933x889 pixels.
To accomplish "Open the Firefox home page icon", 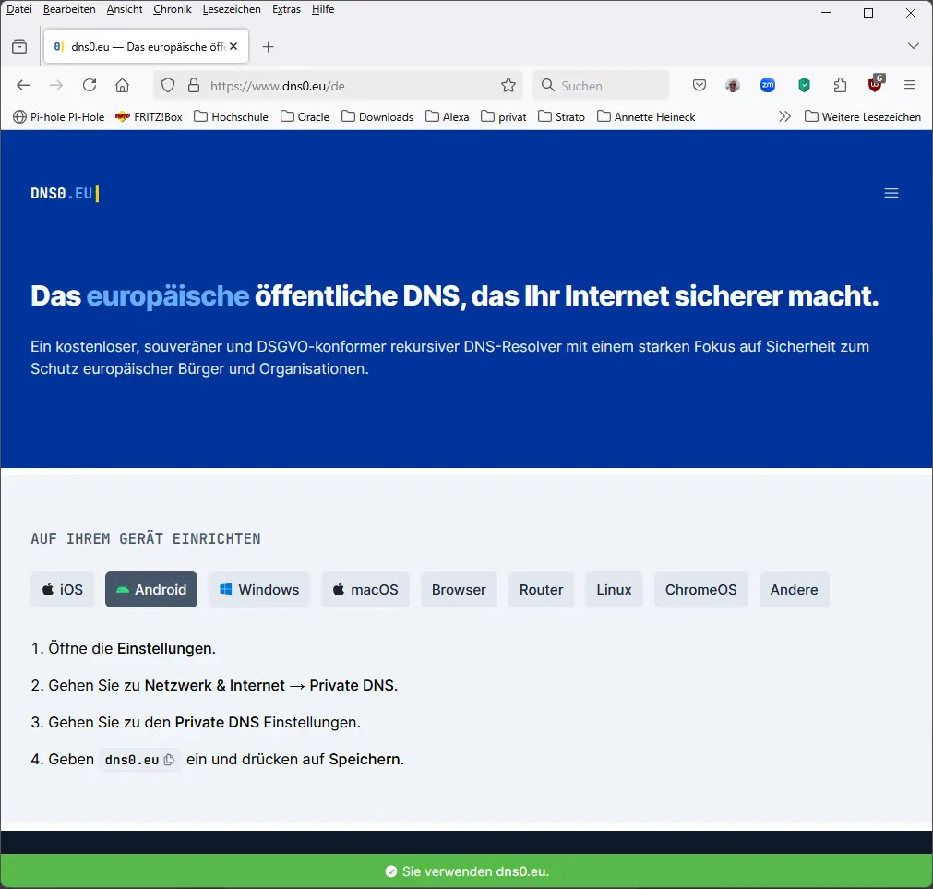I will pos(122,86).
